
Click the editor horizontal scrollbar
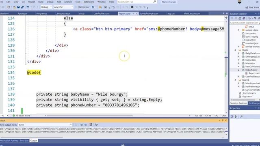point(89,116)
